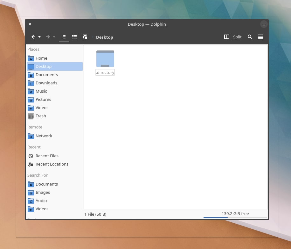Screen dimensions: 291x249
Task: Click the .directory file name label
Action: click(105, 72)
